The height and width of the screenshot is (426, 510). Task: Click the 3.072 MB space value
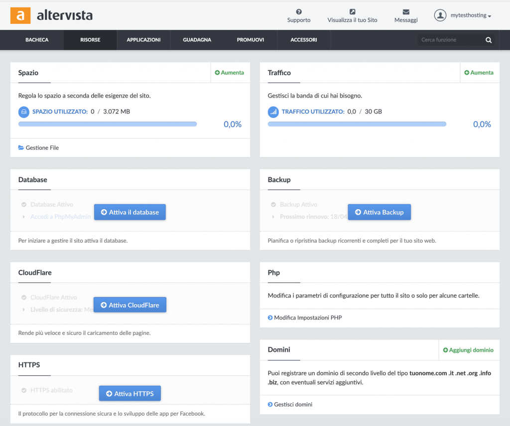117,111
